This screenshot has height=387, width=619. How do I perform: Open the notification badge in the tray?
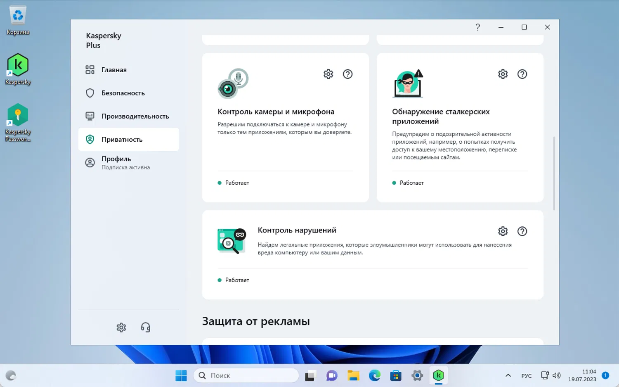[605, 375]
